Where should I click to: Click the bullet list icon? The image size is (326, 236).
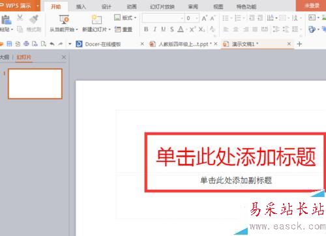[x=226, y=18]
